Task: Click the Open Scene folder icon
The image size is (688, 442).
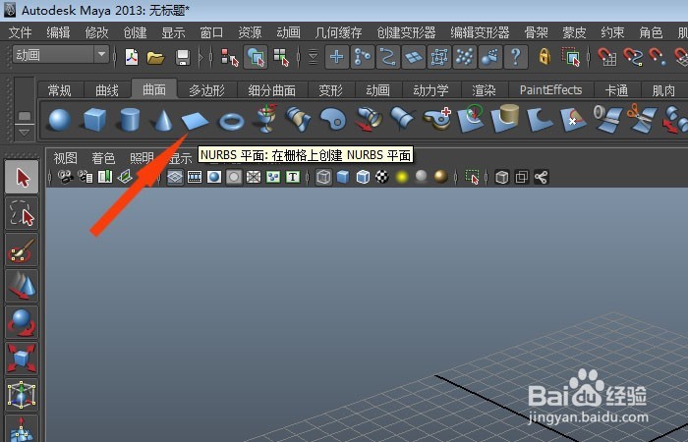Action: pos(155,57)
